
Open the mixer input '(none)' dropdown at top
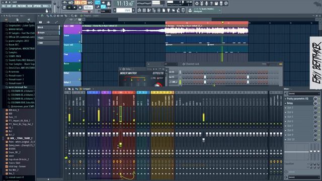(x=304, y=94)
